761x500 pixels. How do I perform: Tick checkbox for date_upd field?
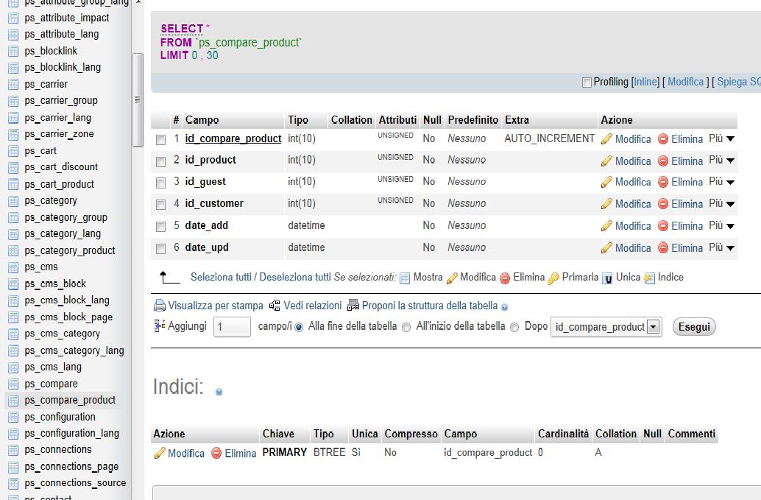tap(160, 249)
